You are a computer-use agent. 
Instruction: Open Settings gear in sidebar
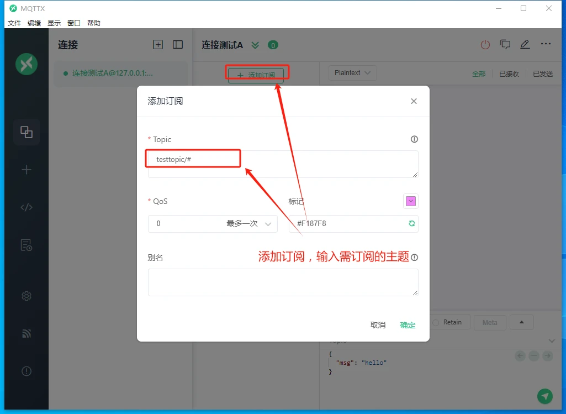27,296
